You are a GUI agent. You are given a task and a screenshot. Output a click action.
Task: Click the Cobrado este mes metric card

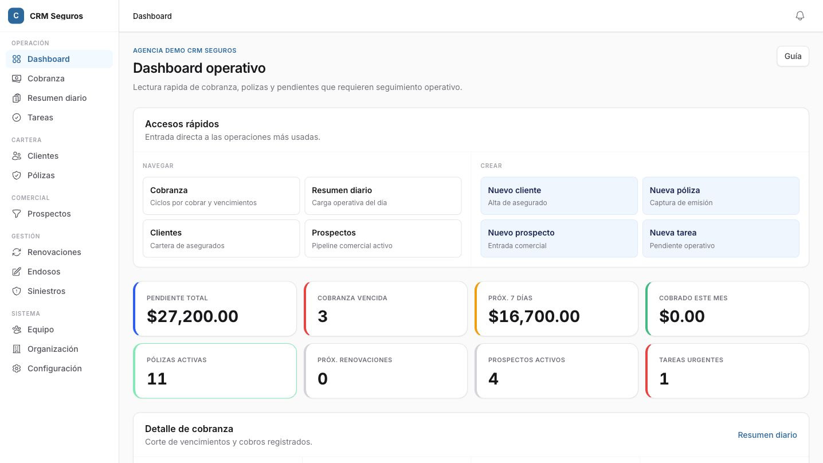[727, 309]
